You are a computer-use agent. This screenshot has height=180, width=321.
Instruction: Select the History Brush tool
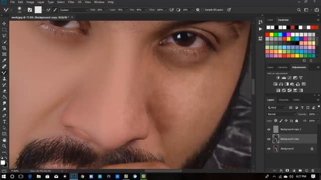pos(4,85)
